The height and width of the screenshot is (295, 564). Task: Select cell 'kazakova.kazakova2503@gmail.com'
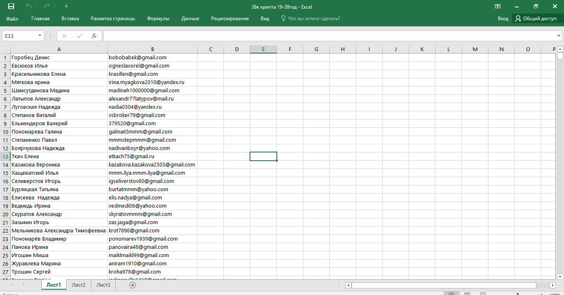(152, 165)
